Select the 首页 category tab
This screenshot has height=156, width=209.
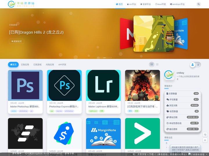point(13,65)
